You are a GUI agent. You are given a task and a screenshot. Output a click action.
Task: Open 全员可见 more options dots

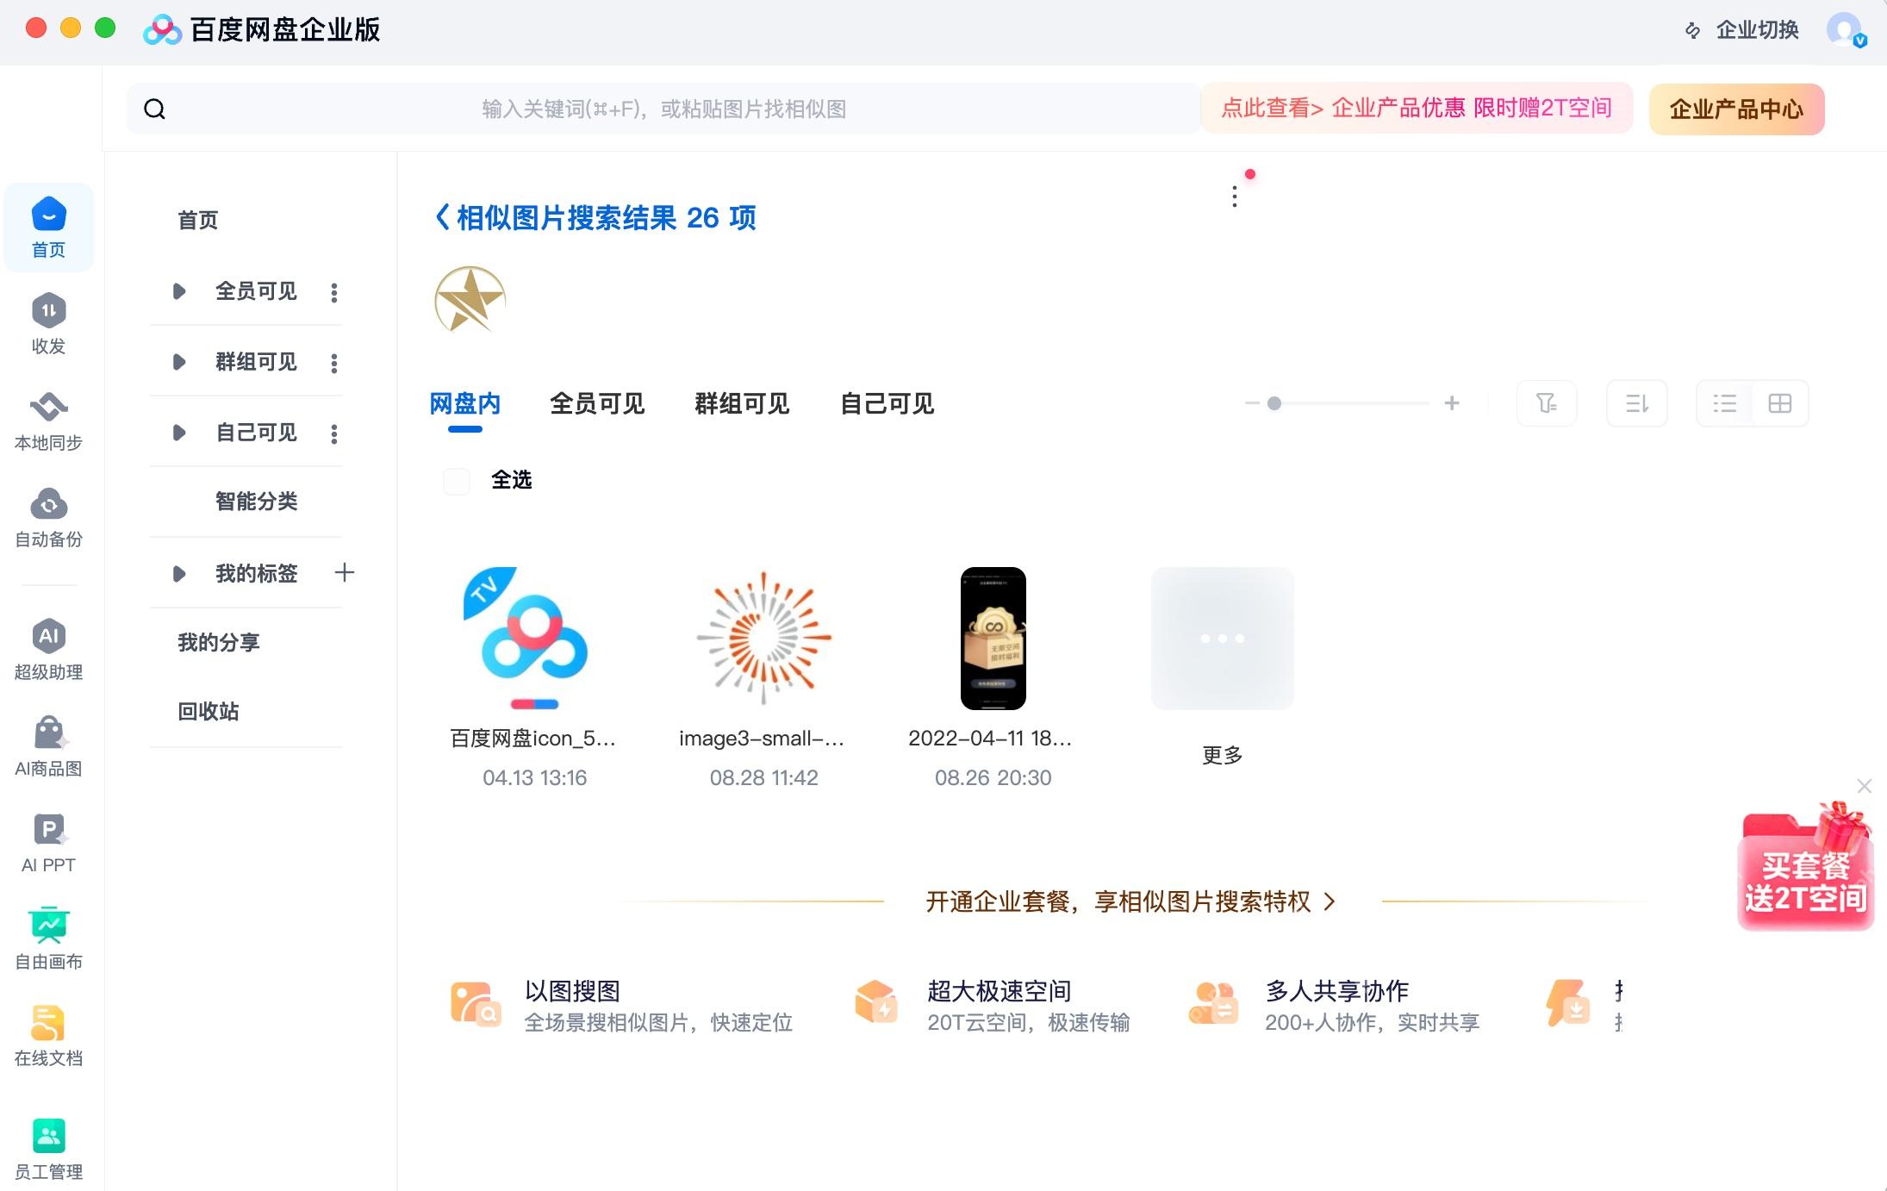(x=334, y=292)
